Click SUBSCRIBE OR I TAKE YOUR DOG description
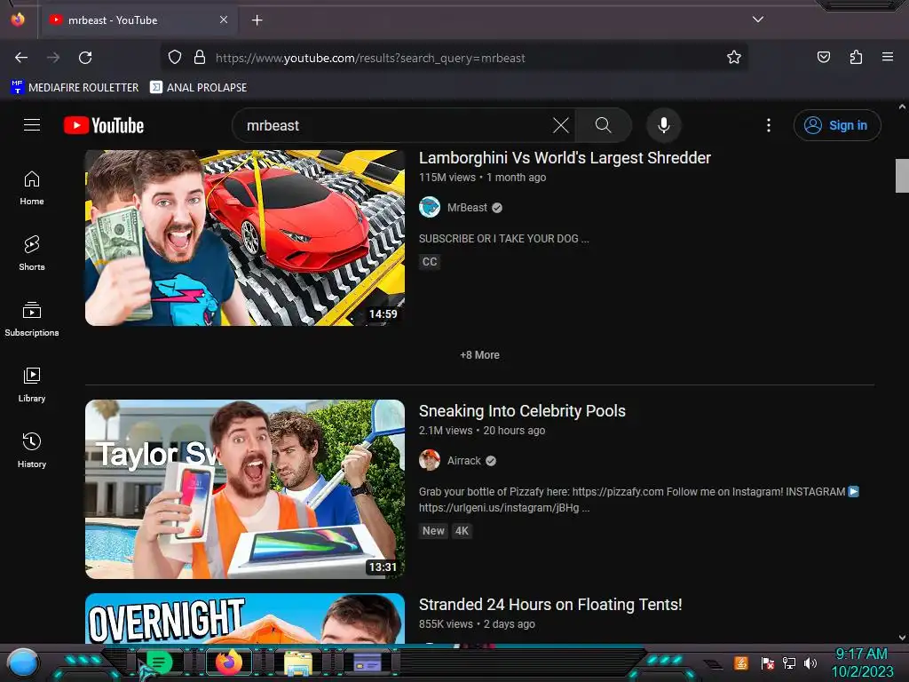Image resolution: width=909 pixels, height=682 pixels. (x=504, y=239)
